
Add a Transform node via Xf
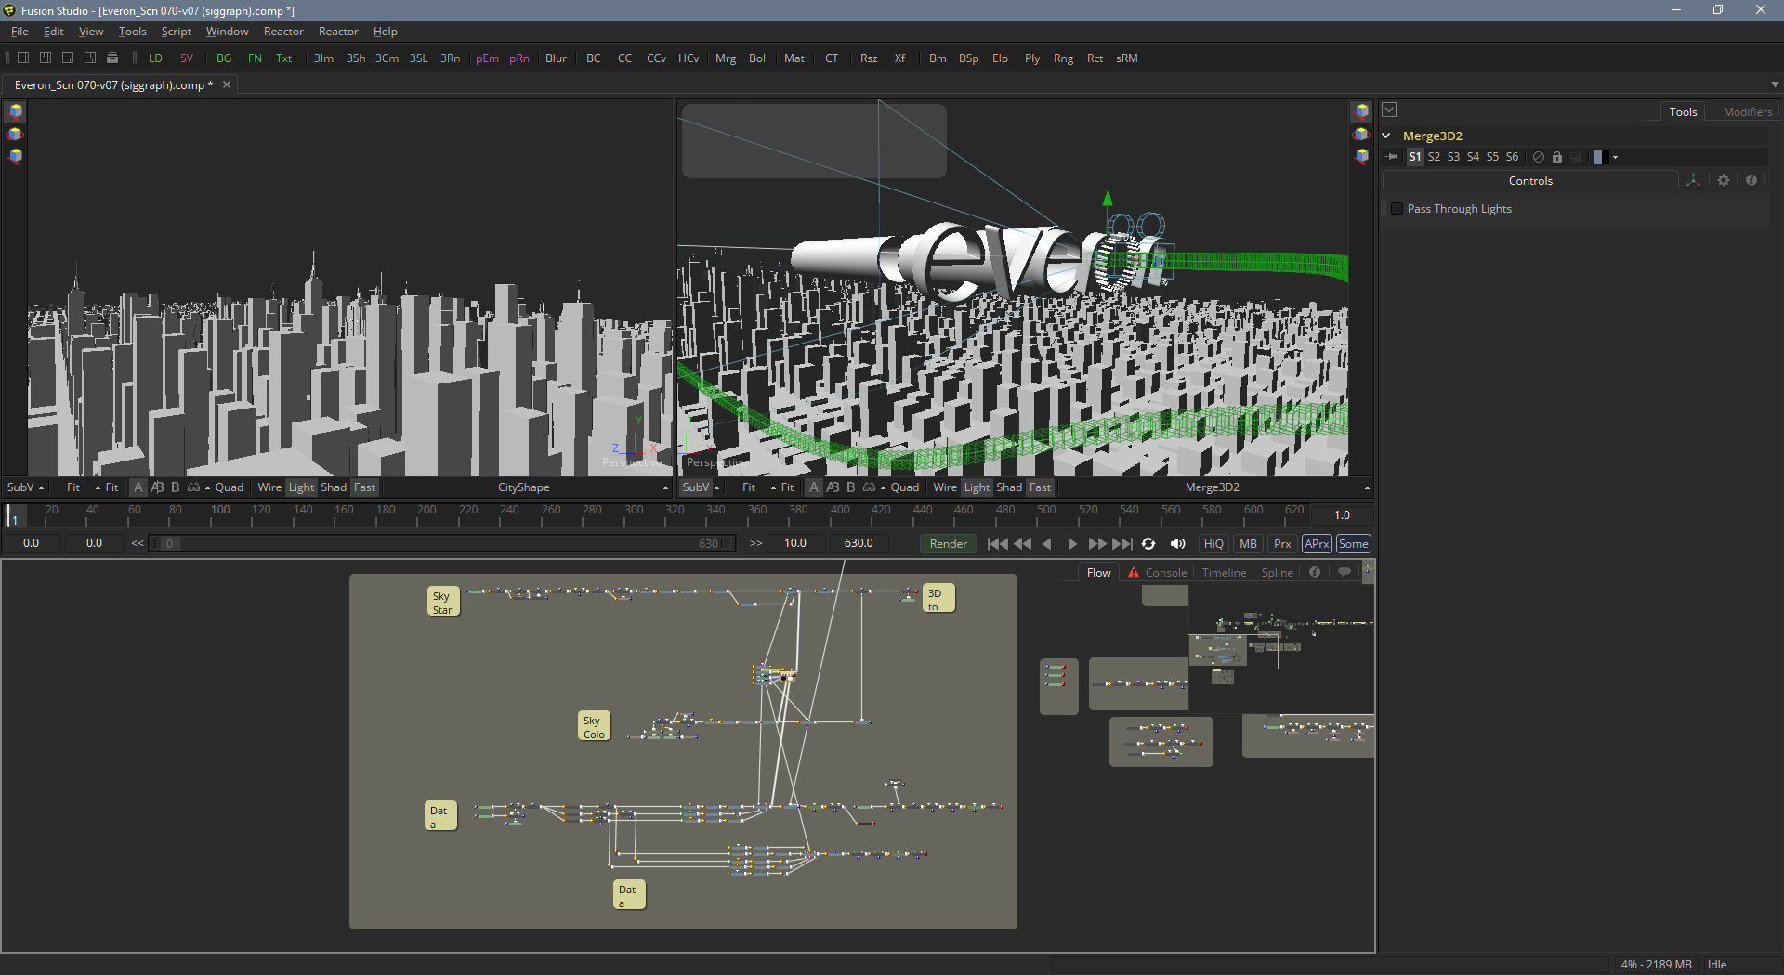(x=899, y=58)
